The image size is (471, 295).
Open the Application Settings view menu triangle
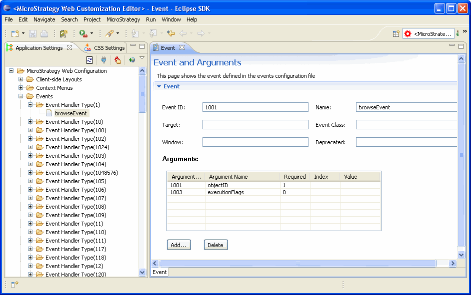(x=142, y=58)
